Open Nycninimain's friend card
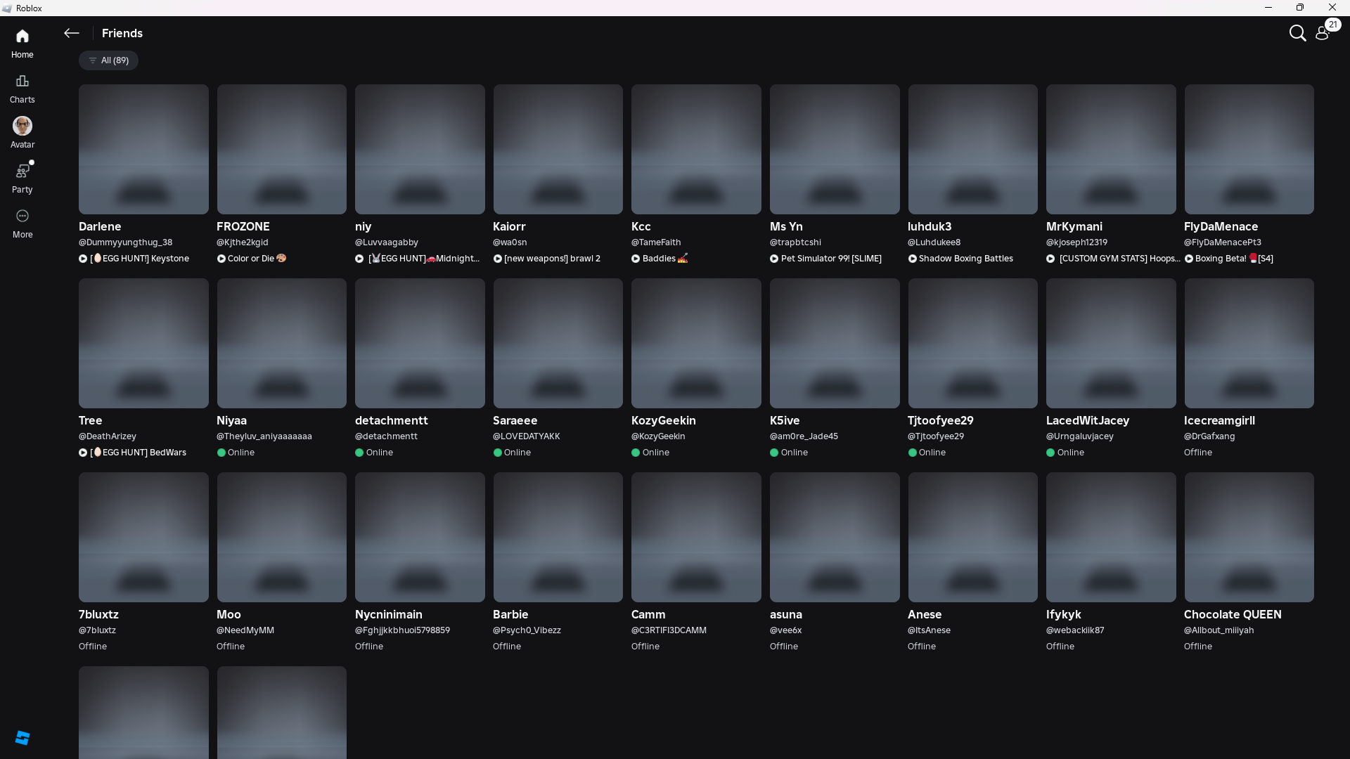This screenshot has width=1350, height=759. [x=420, y=538]
